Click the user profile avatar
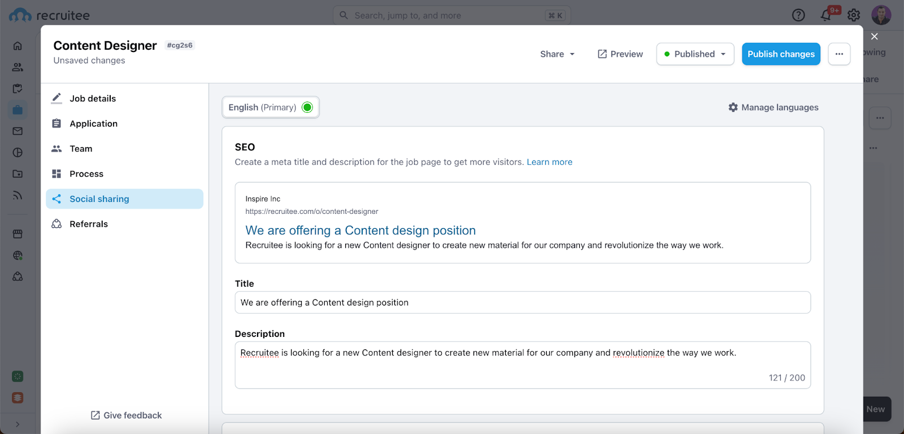904x434 pixels. pyautogui.click(x=881, y=15)
